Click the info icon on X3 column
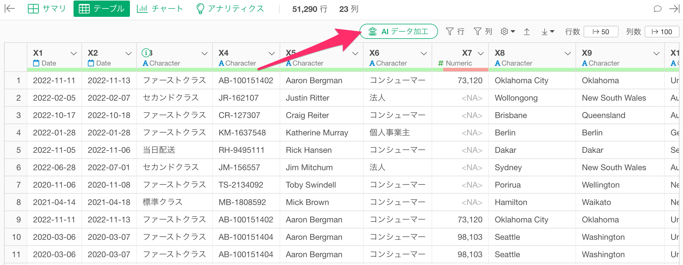683x265 pixels. click(146, 53)
